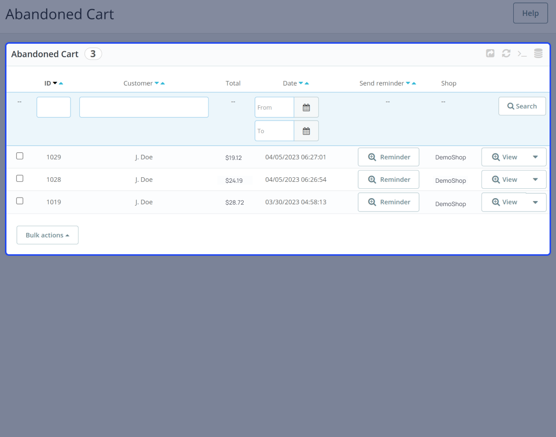Image resolution: width=556 pixels, height=437 pixels.
Task: Open the To date calendar picker
Action: [x=306, y=131]
